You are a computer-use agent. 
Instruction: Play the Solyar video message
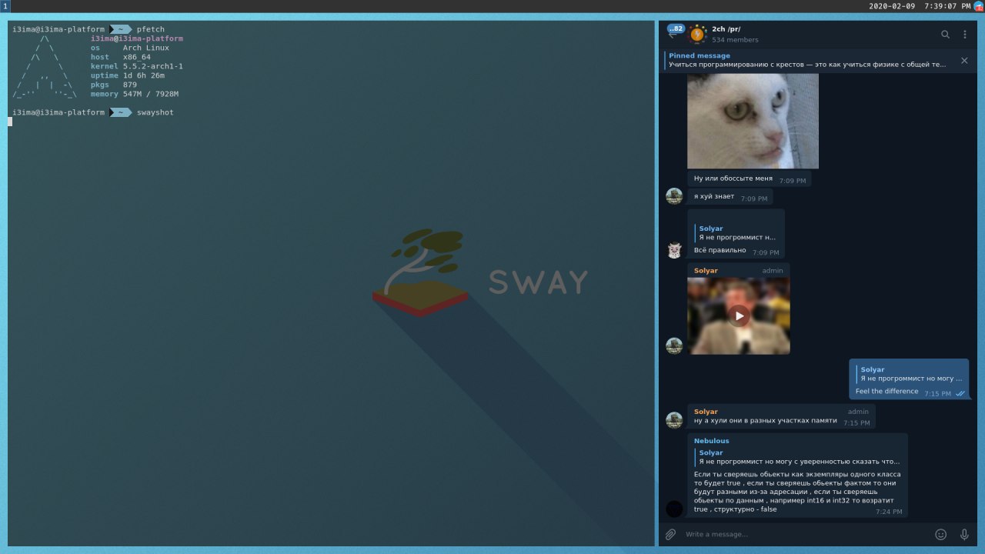click(739, 315)
